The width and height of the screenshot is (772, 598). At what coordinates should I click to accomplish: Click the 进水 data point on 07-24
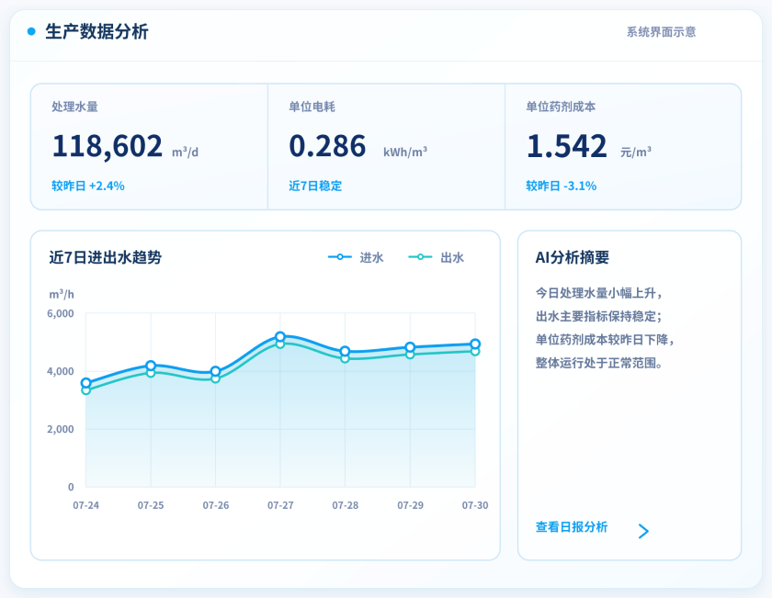click(x=86, y=383)
